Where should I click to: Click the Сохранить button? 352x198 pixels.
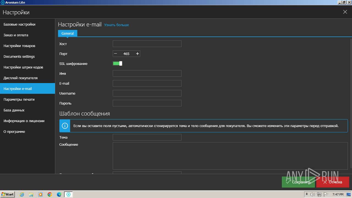click(x=298, y=182)
